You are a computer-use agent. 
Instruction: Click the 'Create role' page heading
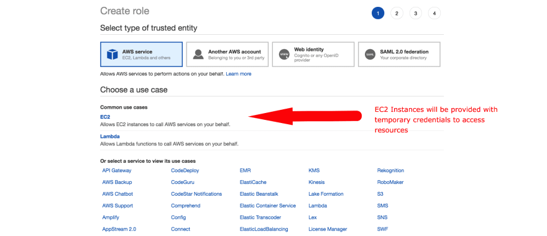click(x=124, y=11)
